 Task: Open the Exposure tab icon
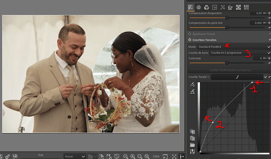coord(190,7)
